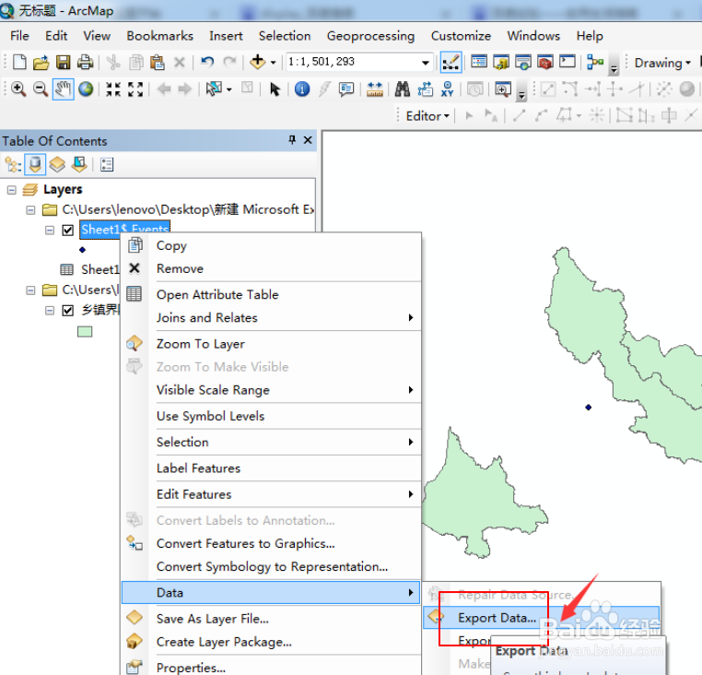
Task: Open the Customize menu
Action: pyautogui.click(x=461, y=36)
